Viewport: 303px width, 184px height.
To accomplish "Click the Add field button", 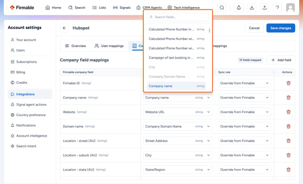I will point(281,60).
